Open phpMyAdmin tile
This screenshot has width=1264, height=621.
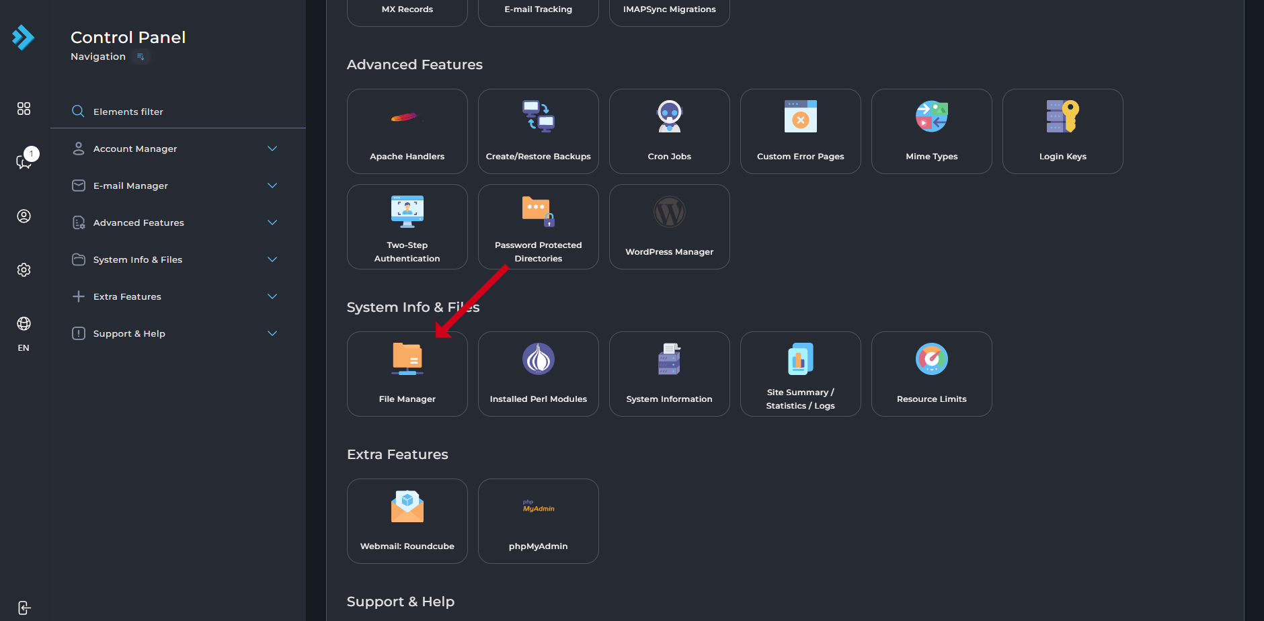click(538, 521)
